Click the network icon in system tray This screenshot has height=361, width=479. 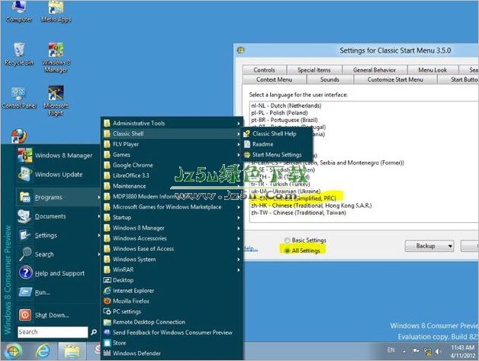(x=427, y=352)
